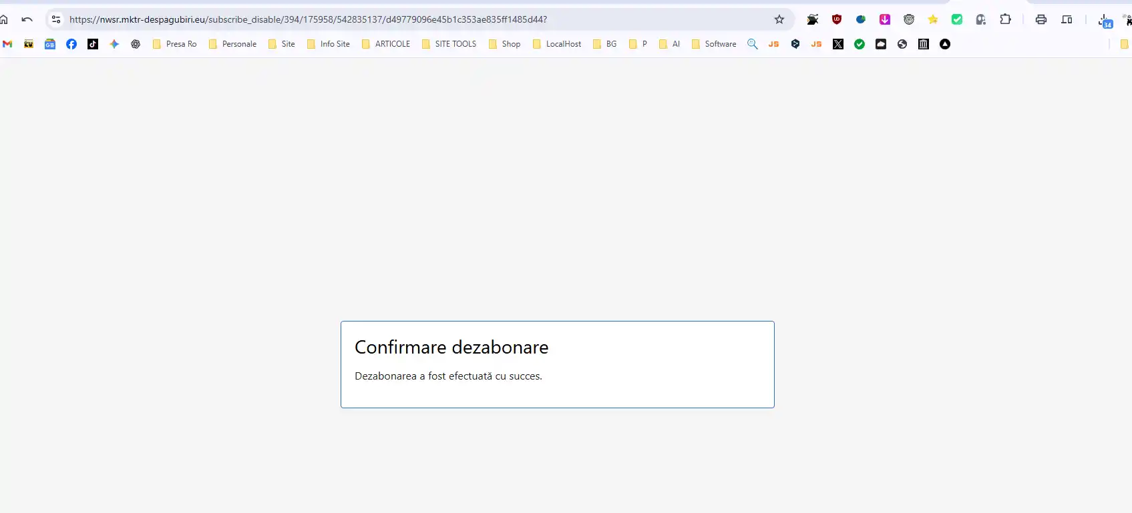Open the LocalHost bookmarks folder
This screenshot has width=1132, height=513.
[x=557, y=44]
